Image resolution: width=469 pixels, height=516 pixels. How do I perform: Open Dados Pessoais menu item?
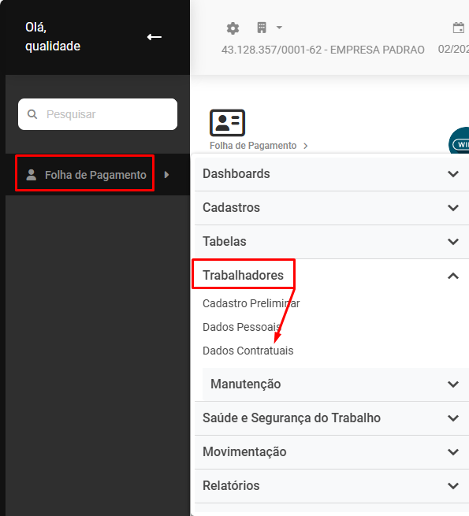241,327
